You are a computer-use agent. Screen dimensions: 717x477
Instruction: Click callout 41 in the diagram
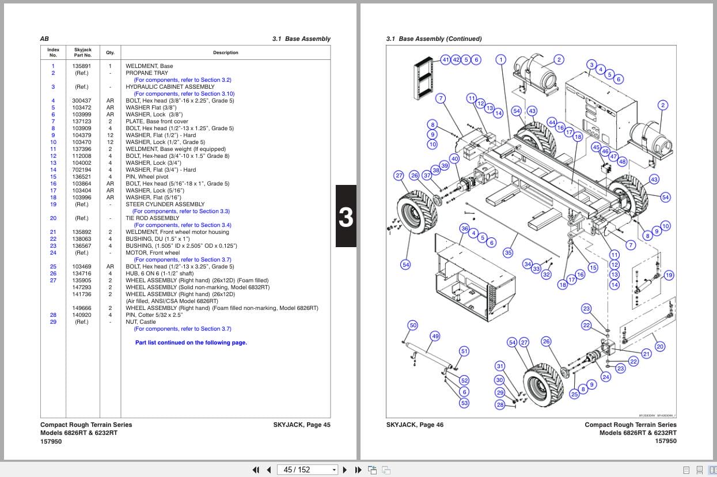tap(446, 59)
